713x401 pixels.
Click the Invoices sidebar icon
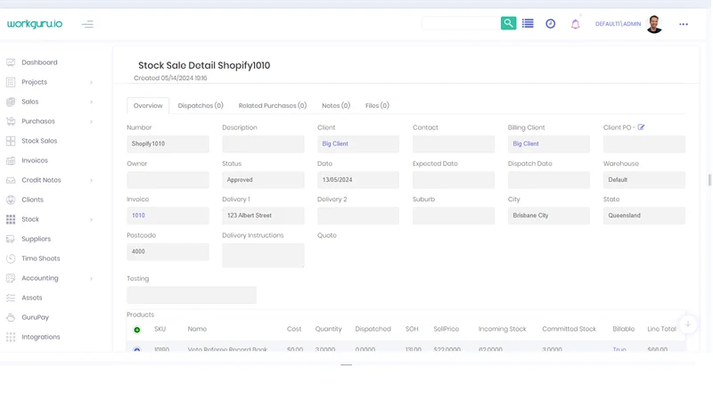click(11, 160)
